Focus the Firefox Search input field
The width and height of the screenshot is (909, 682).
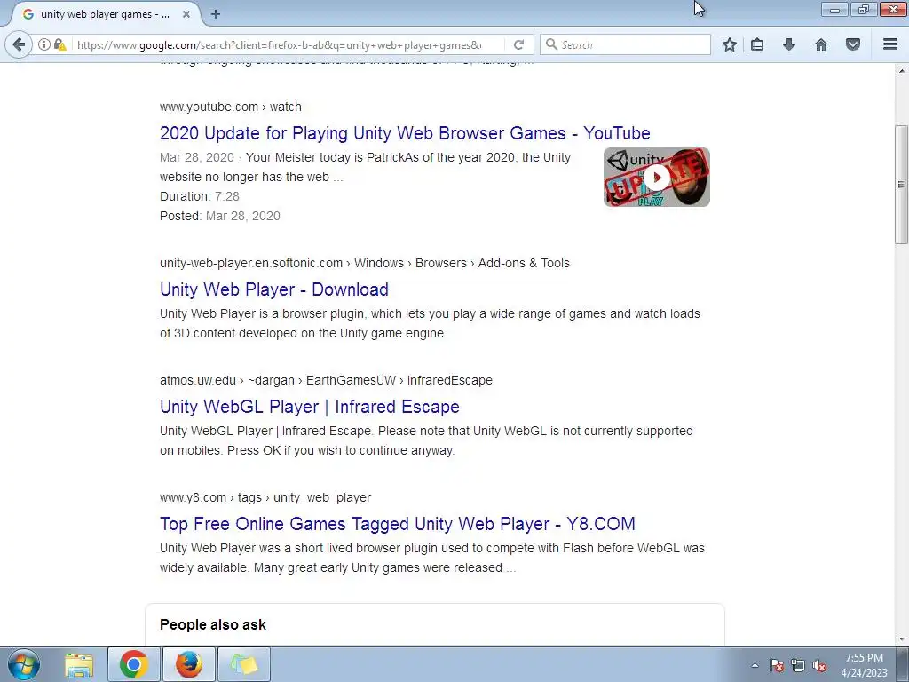pos(626,44)
